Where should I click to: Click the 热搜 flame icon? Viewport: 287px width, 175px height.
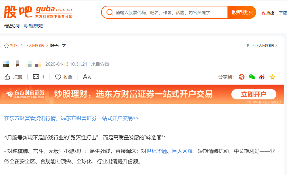point(263,13)
